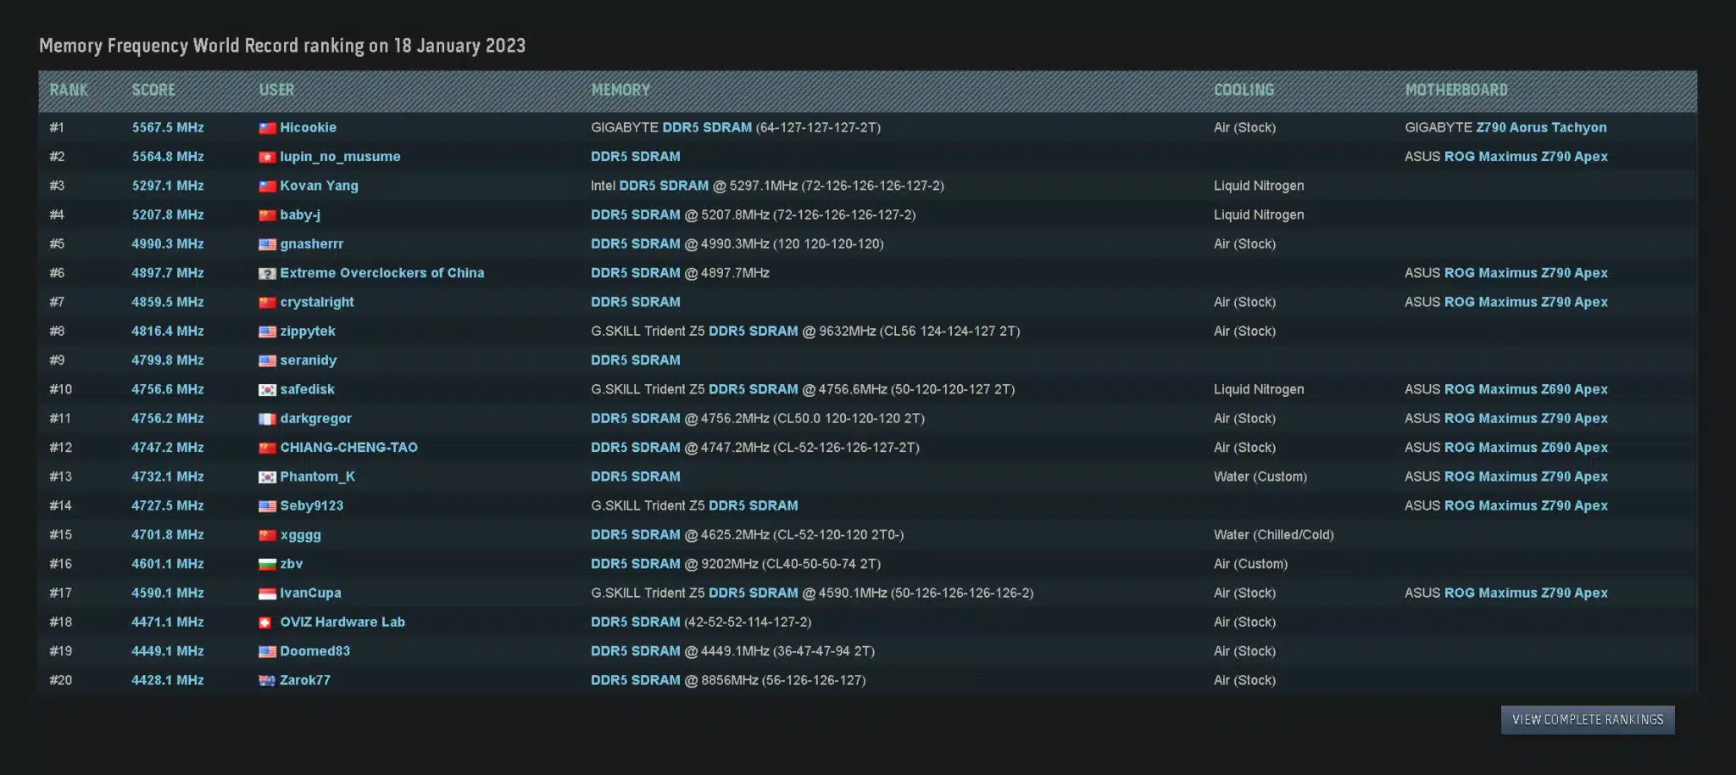The height and width of the screenshot is (775, 1736).
Task: Click the flag icon next to xgggg
Action: point(267,535)
